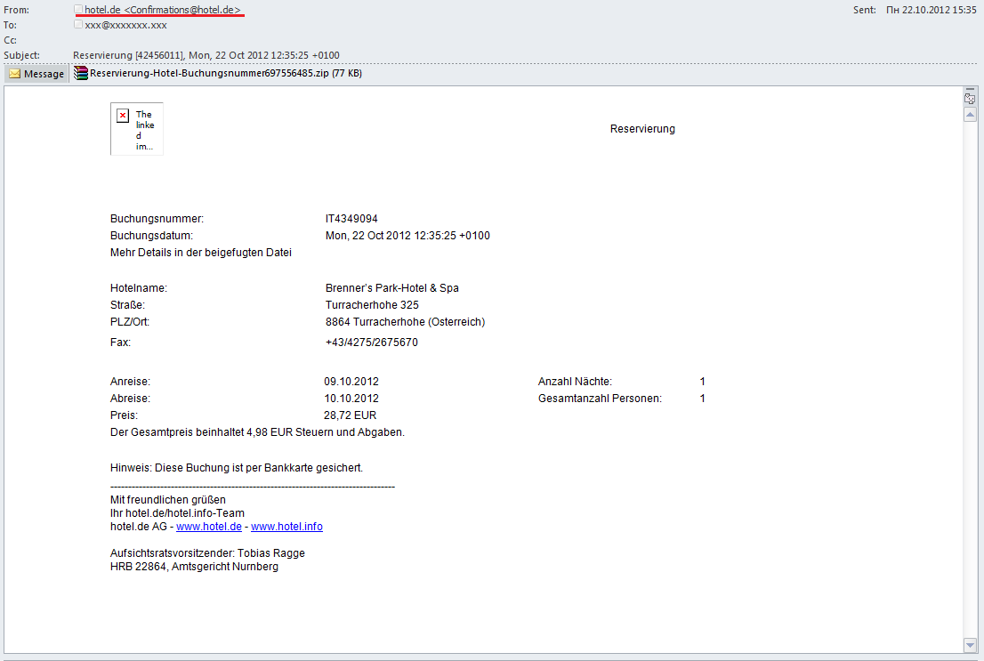Click presence indicator beside xxx@xxxxxxx.xxx recipient
984x661 pixels.
click(x=79, y=25)
